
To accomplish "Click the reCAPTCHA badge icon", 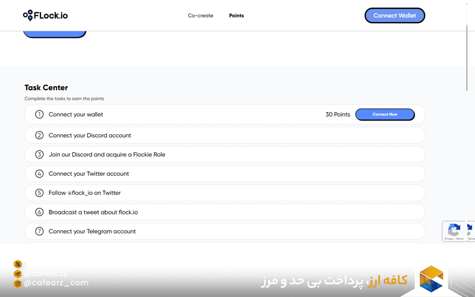I will coord(454,231).
